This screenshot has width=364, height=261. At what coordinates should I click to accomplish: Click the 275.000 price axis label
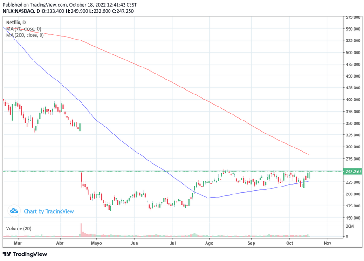[x=353, y=159]
